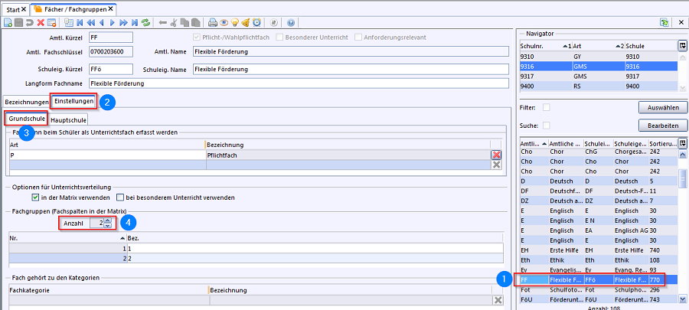Select school 9400 RS in Navigator
The width and height of the screenshot is (689, 310).
[x=598, y=86]
